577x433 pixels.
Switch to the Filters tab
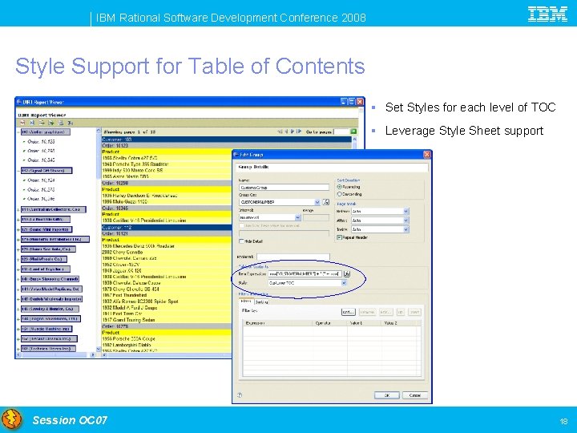pyautogui.click(x=246, y=301)
